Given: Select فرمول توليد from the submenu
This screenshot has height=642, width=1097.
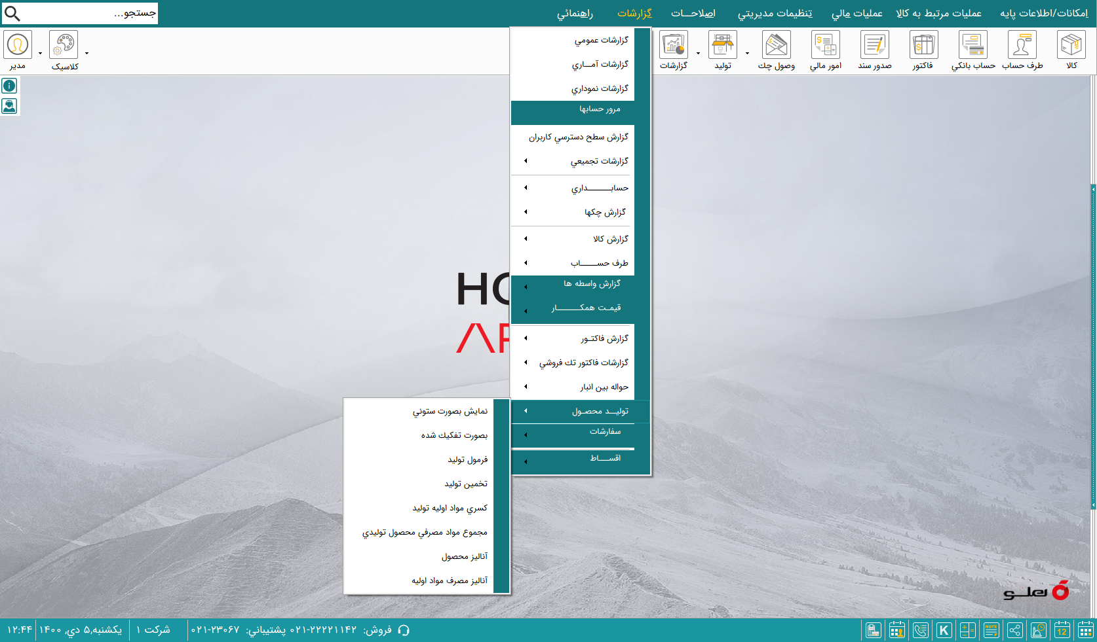Looking at the screenshot, I should (x=467, y=459).
